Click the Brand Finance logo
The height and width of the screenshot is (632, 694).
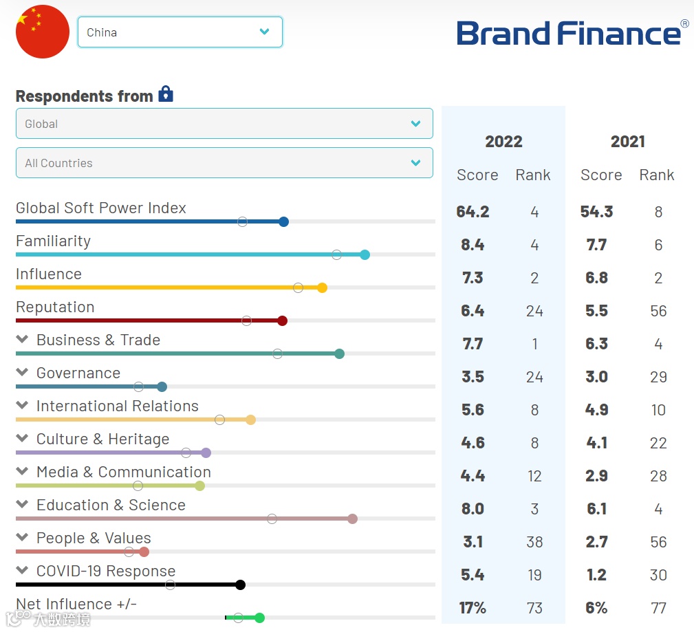click(x=572, y=32)
